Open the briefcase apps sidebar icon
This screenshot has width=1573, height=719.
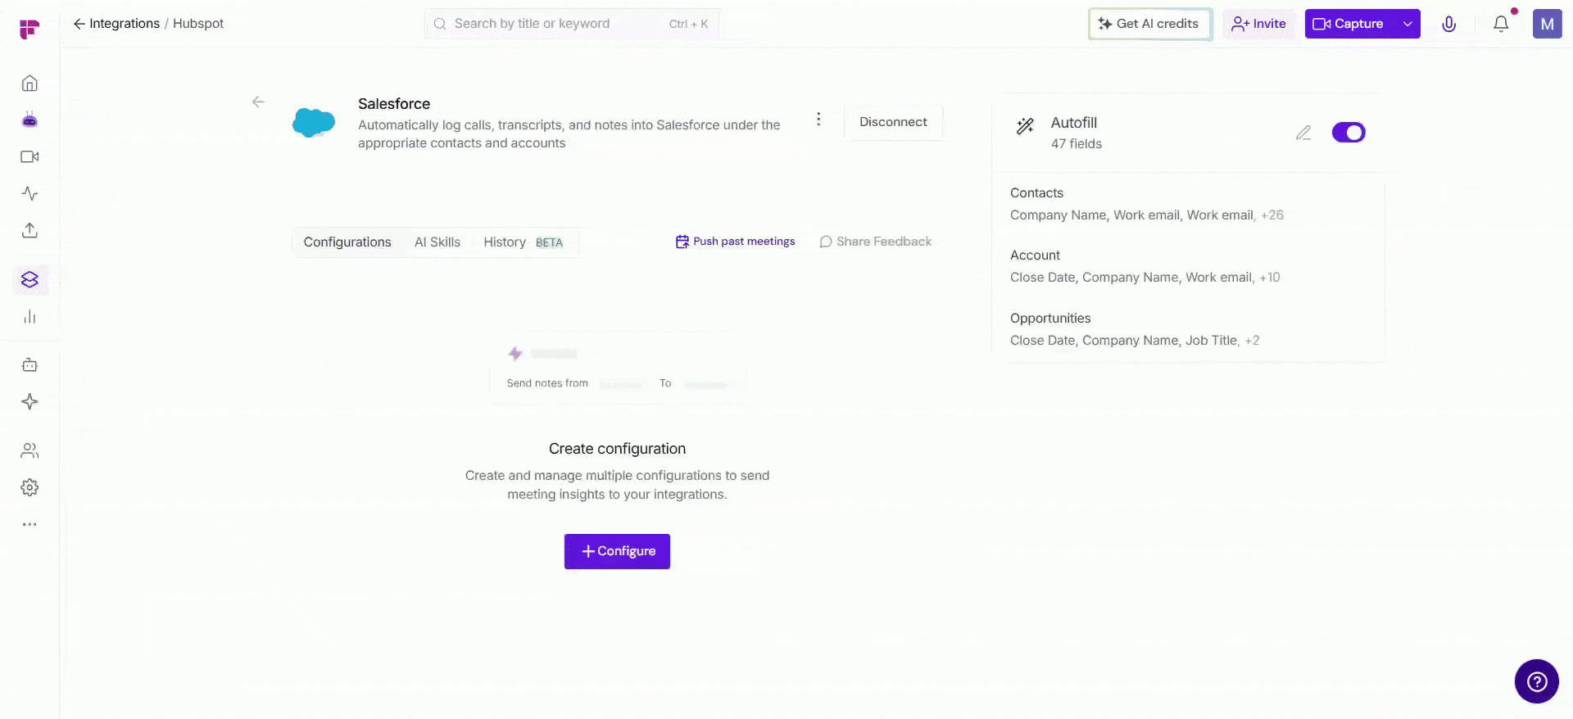point(29,365)
